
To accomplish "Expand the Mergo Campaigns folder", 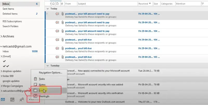I will [x=1, y=86].
